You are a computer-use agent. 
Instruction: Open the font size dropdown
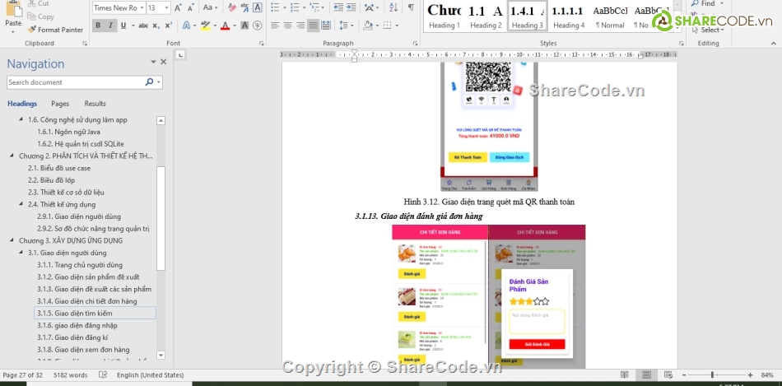tap(167, 7)
